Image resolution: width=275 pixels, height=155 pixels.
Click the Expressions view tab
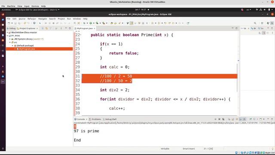[261, 28]
